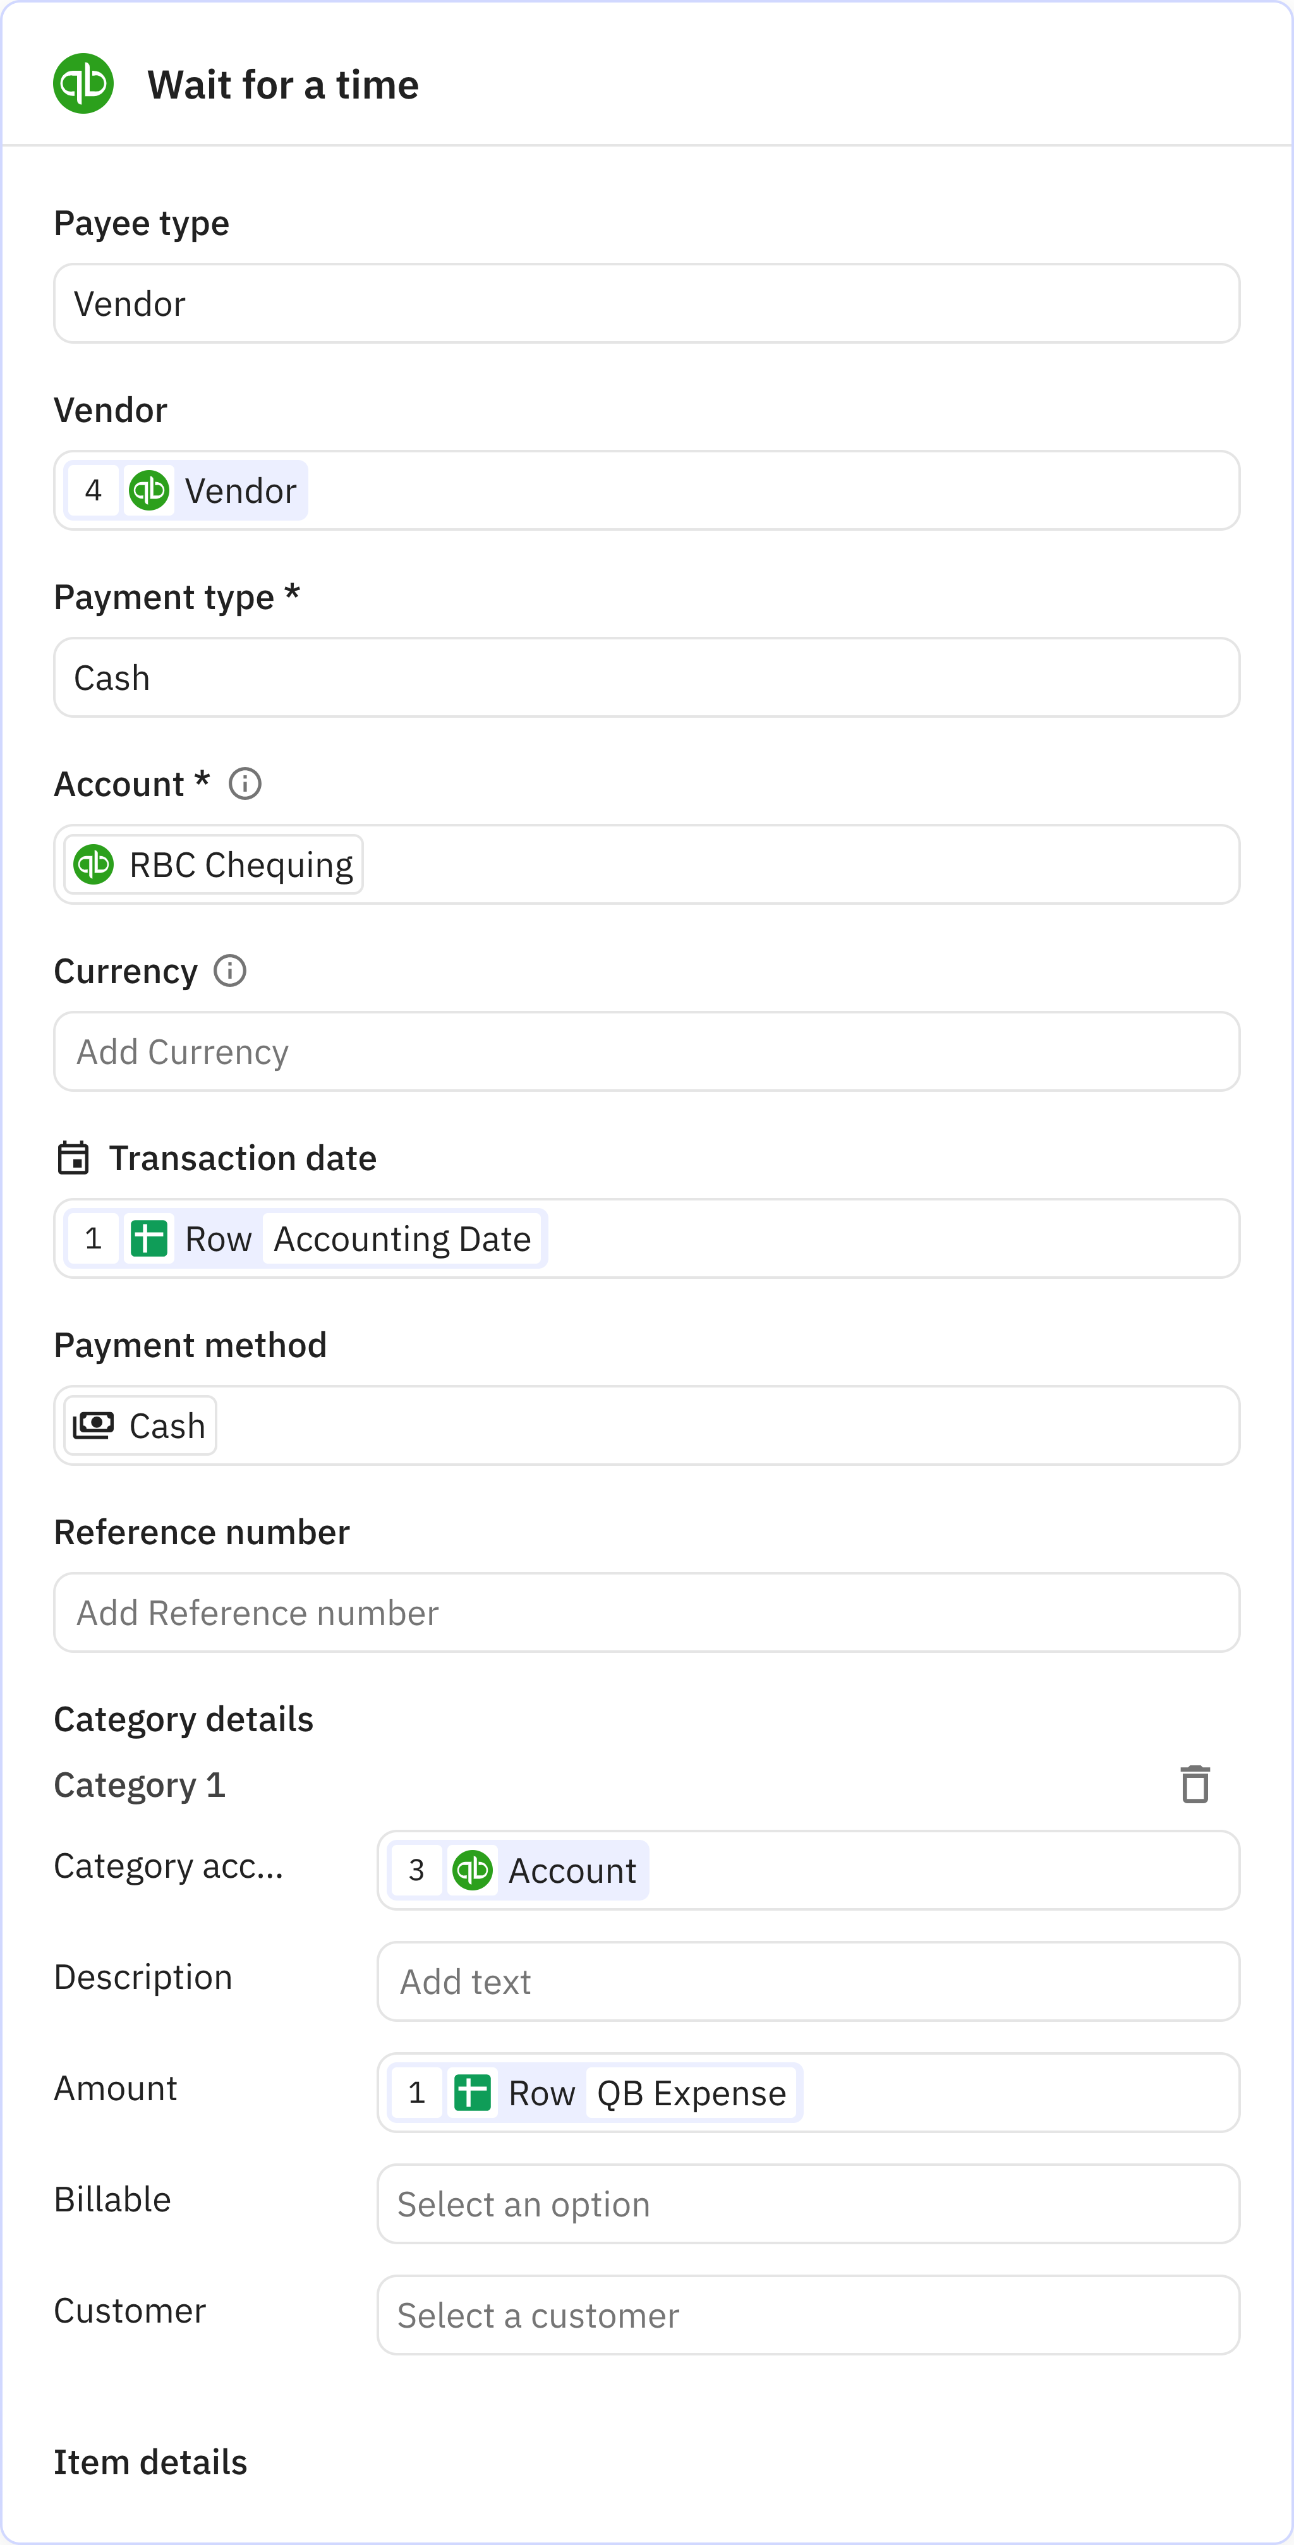The image size is (1294, 2545).
Task: Click the QuickBooks icon in the Vendor chip
Action: (149, 491)
